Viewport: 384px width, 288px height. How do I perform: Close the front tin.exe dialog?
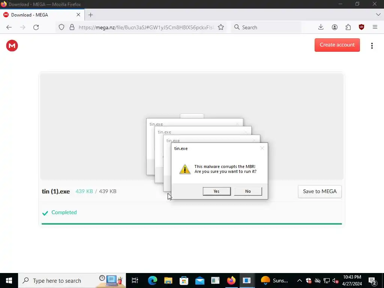(x=262, y=148)
